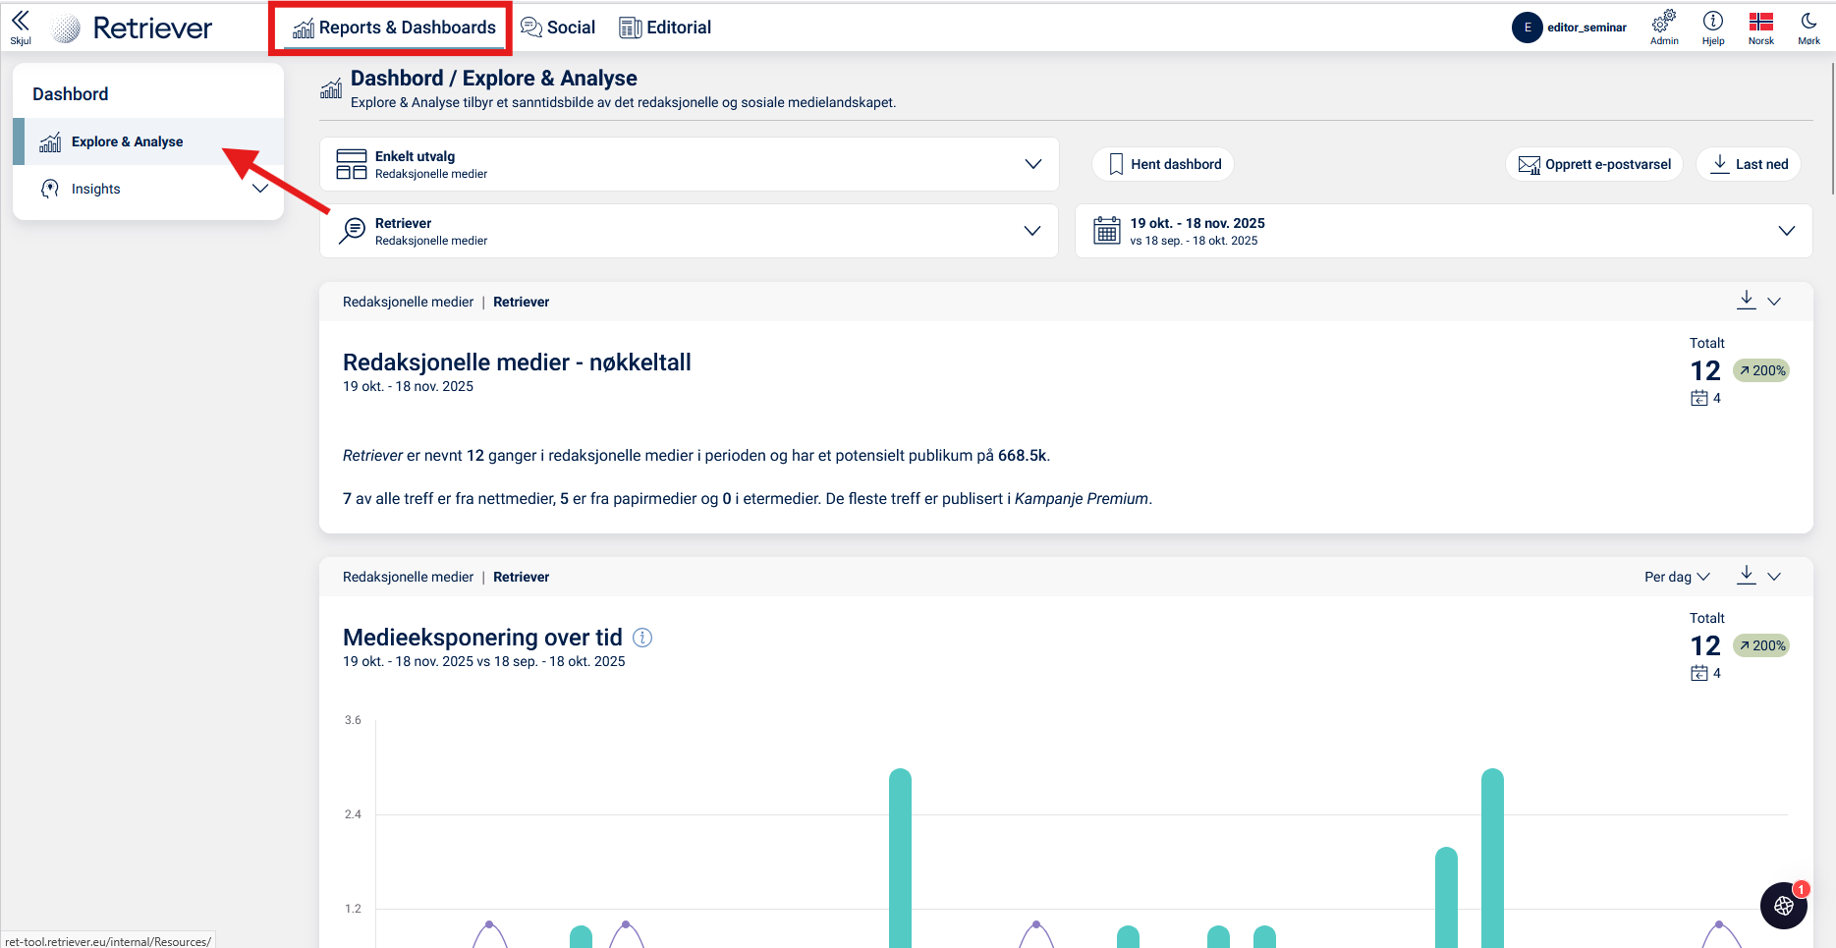Click the tallest chart bar on the right
The height and width of the screenshot is (948, 1836).
coord(1492,858)
